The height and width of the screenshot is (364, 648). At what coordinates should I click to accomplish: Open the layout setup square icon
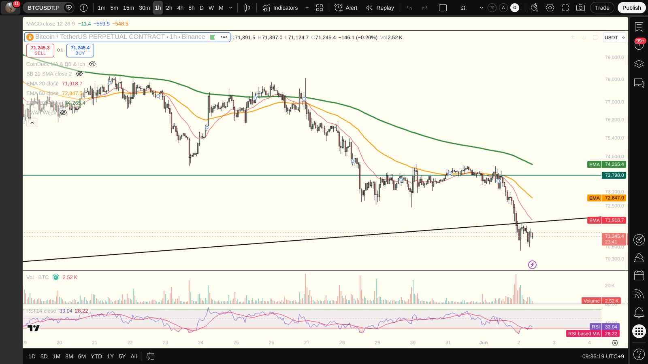pyautogui.click(x=443, y=8)
